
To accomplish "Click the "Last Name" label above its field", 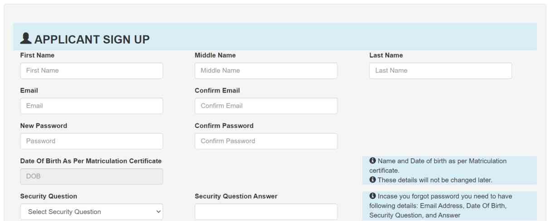I will click(x=386, y=55).
